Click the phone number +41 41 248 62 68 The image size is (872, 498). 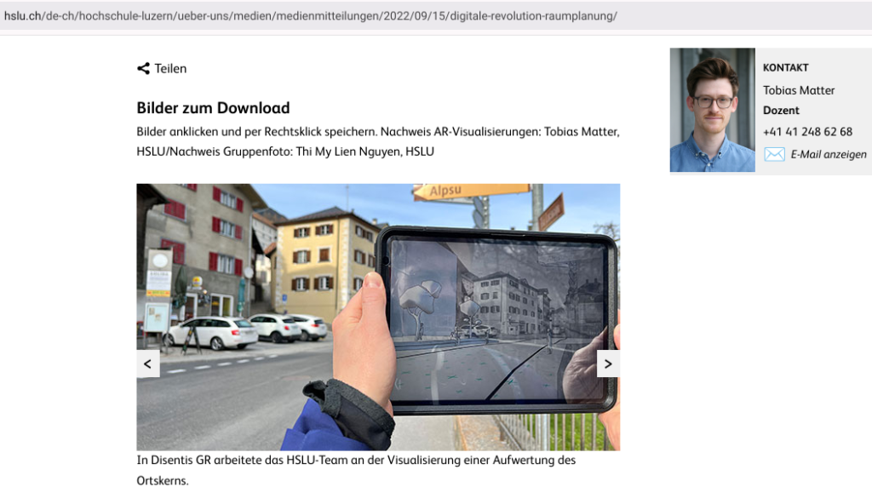(x=807, y=131)
